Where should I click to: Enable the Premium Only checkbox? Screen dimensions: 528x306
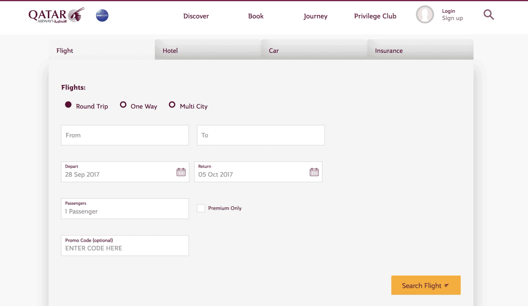(201, 208)
